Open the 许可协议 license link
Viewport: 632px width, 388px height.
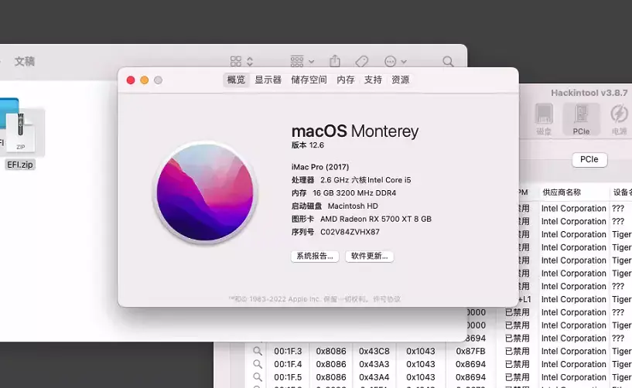(x=387, y=299)
